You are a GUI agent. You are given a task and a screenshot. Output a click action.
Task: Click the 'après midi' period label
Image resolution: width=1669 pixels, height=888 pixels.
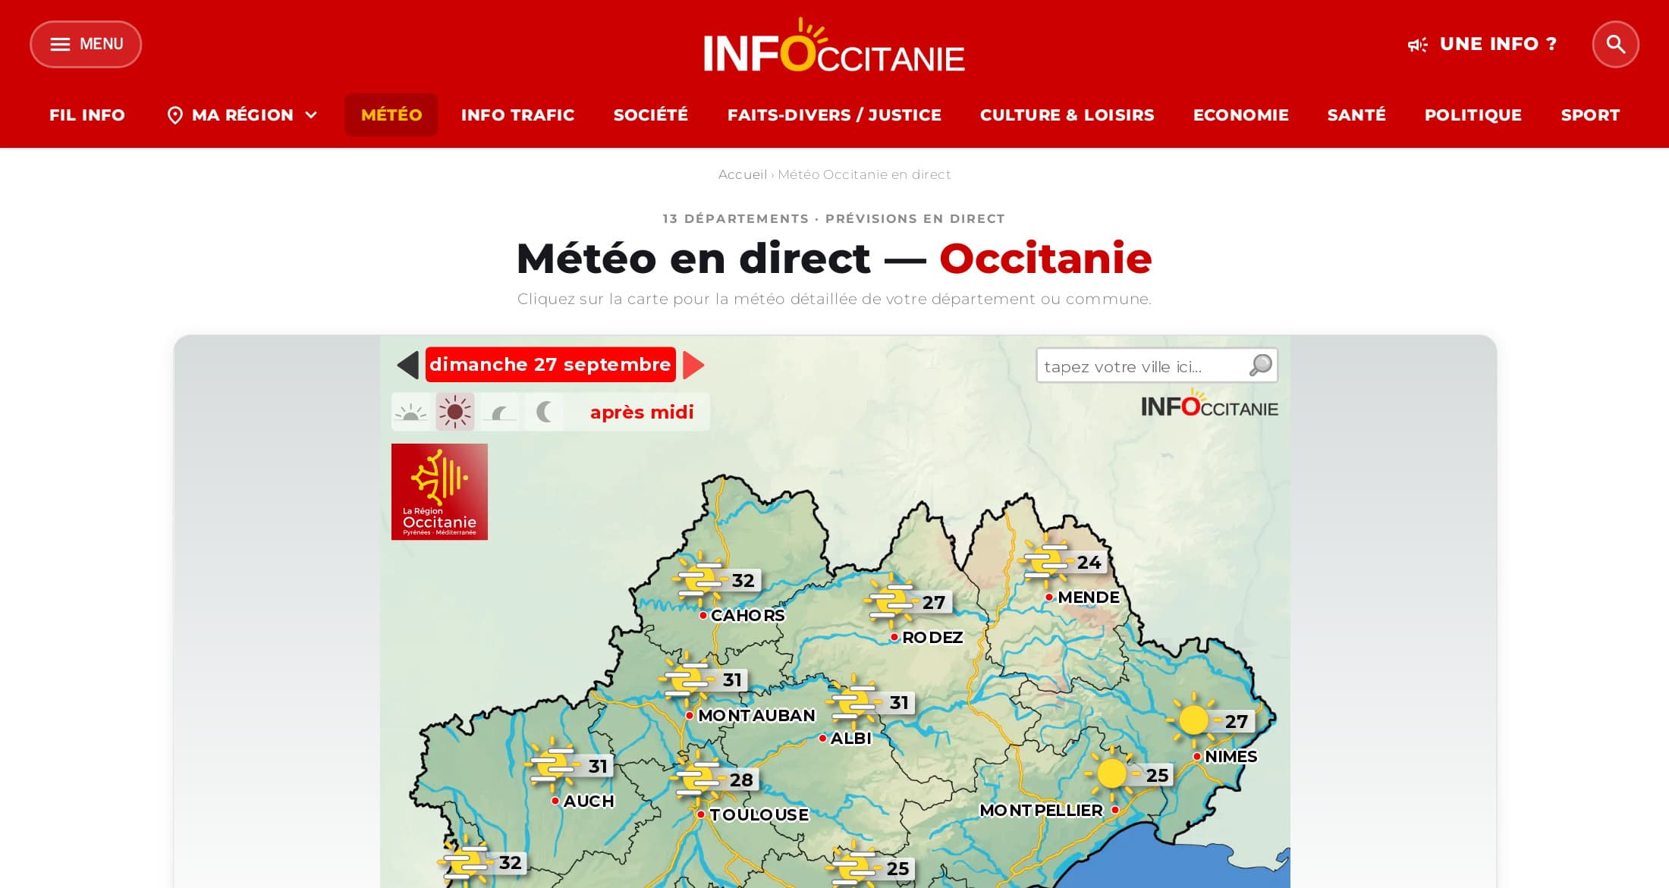pos(642,412)
